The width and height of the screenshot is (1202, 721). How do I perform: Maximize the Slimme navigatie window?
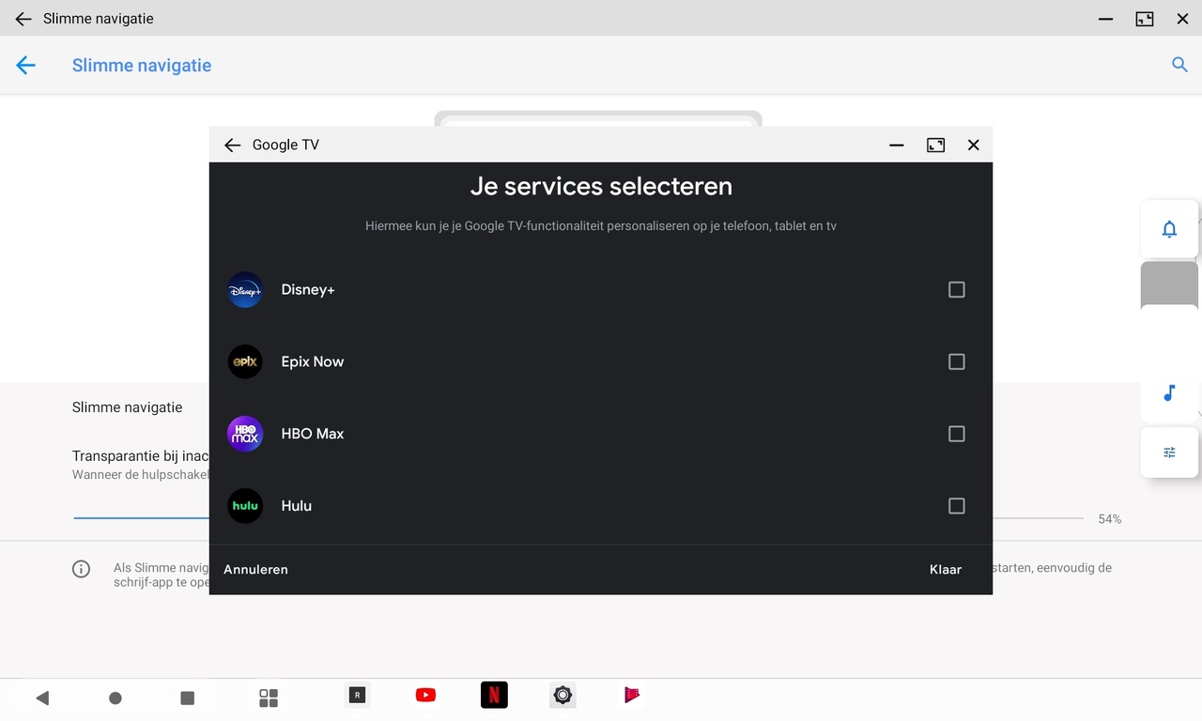tap(1145, 19)
